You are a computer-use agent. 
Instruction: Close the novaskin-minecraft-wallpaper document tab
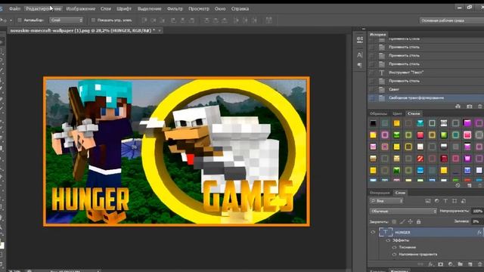click(160, 30)
